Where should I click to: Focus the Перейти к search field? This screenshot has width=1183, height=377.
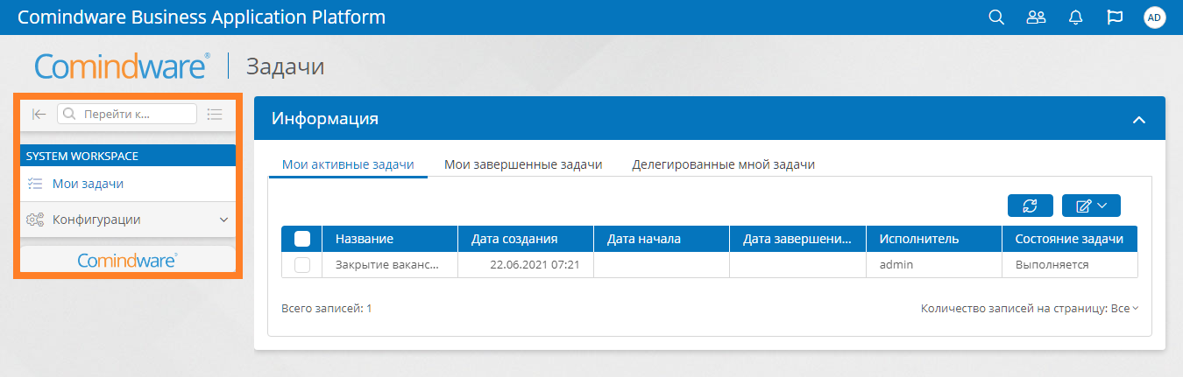point(127,114)
